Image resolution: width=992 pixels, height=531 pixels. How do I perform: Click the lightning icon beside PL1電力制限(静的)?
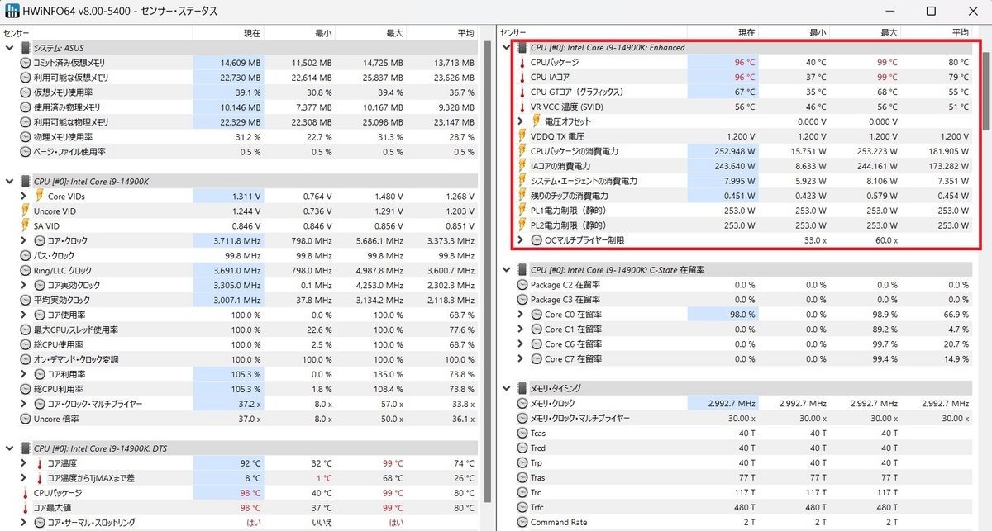[522, 211]
